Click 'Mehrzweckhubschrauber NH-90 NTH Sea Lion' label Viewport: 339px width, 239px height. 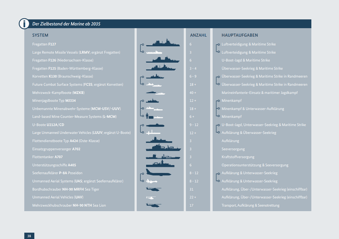(69, 205)
